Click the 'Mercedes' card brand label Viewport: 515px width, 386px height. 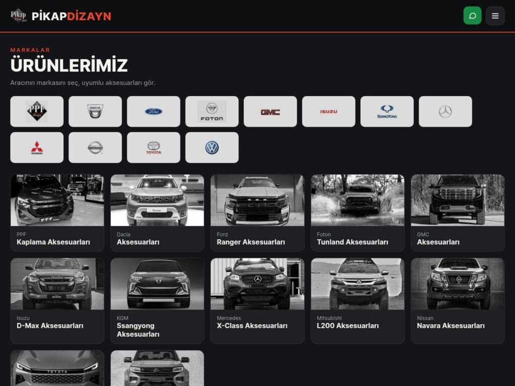229,318
